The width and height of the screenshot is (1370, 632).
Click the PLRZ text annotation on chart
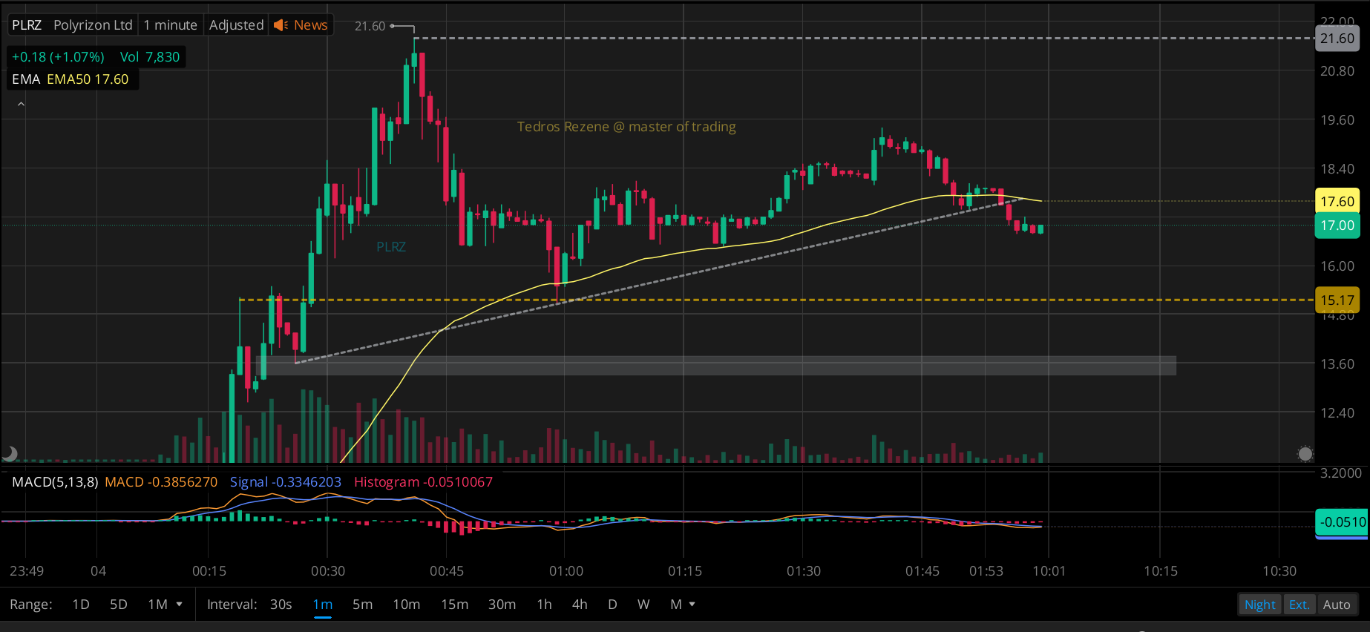(391, 247)
